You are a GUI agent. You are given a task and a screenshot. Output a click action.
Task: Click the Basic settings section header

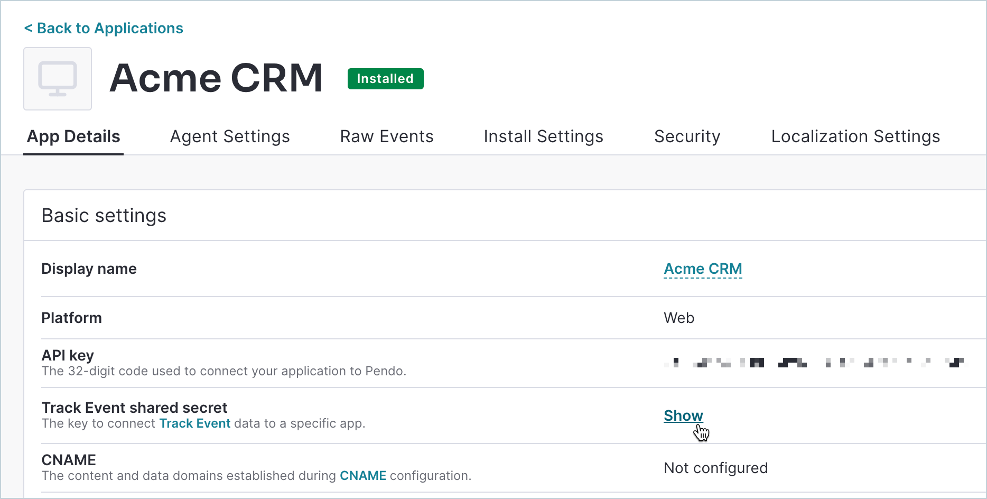(104, 216)
